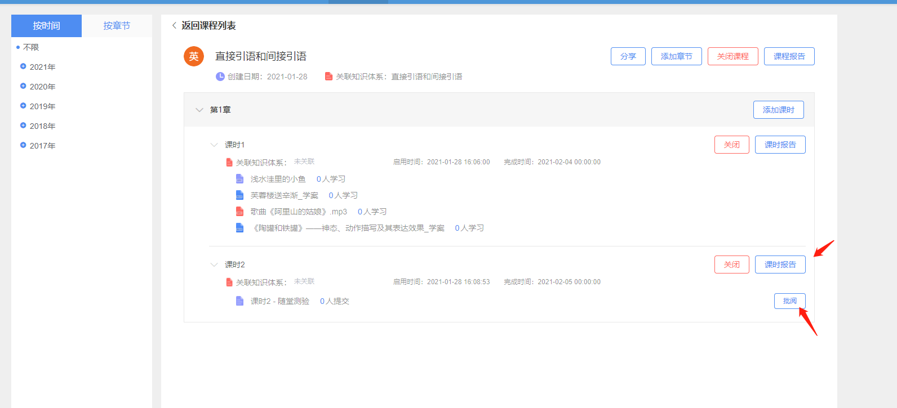The height and width of the screenshot is (408, 897).
Task: Click the plus icon next to 2021年
Action: 23,66
